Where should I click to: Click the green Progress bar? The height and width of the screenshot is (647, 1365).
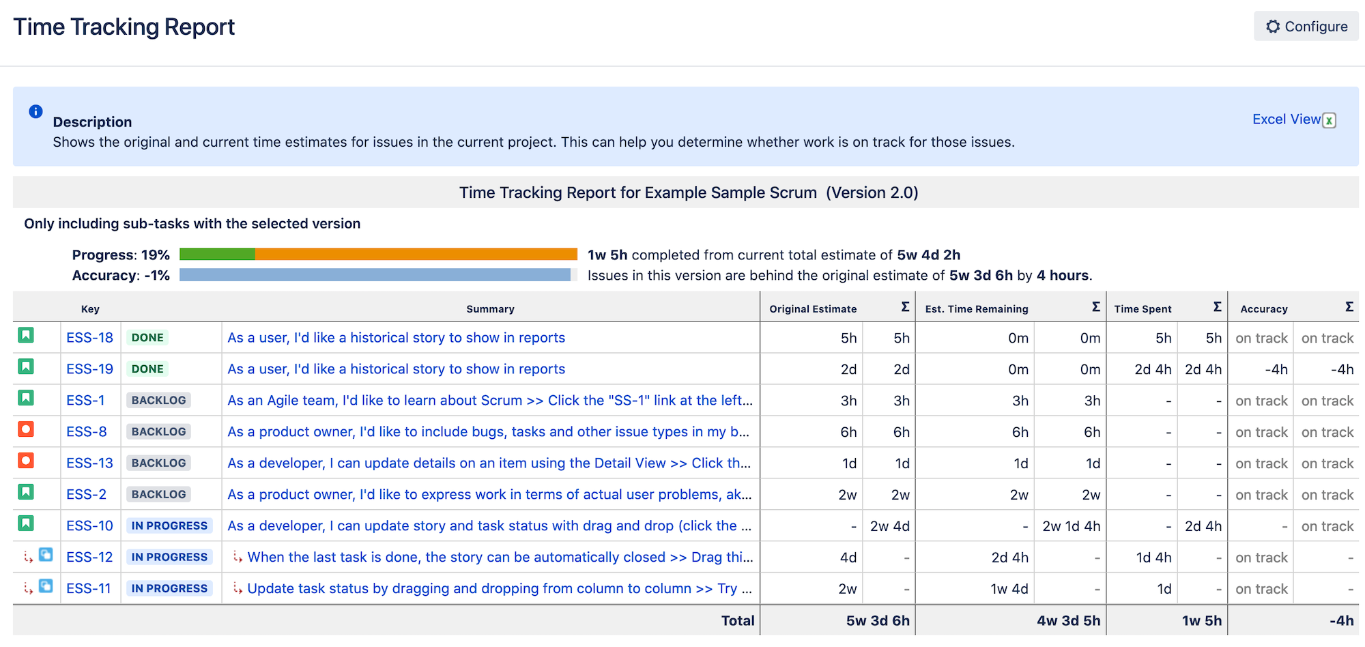[x=217, y=253]
